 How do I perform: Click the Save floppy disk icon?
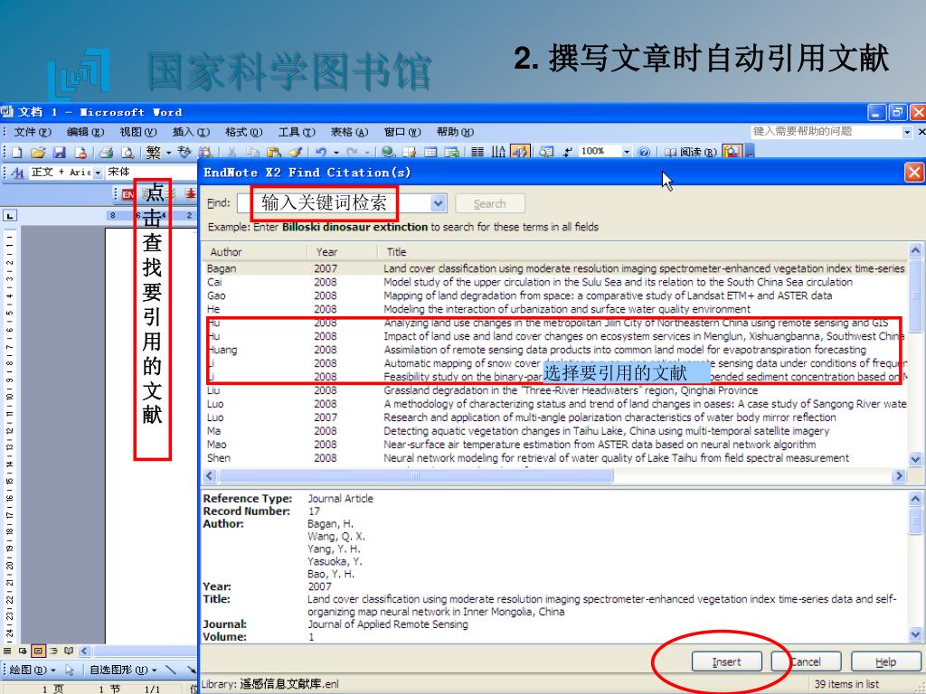coord(59,152)
